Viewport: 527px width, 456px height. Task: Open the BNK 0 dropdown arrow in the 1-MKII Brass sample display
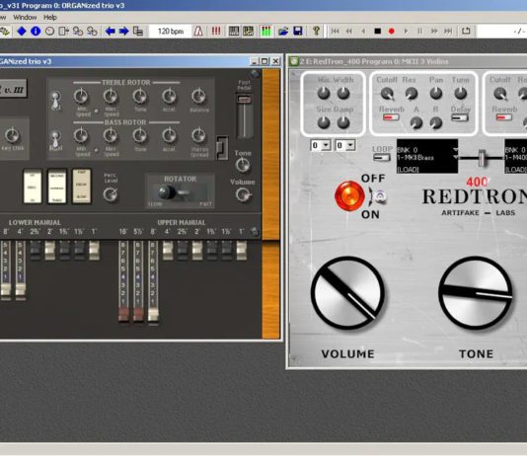pos(455,150)
